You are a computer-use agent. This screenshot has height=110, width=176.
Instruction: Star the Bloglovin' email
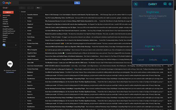pos(23,24)
